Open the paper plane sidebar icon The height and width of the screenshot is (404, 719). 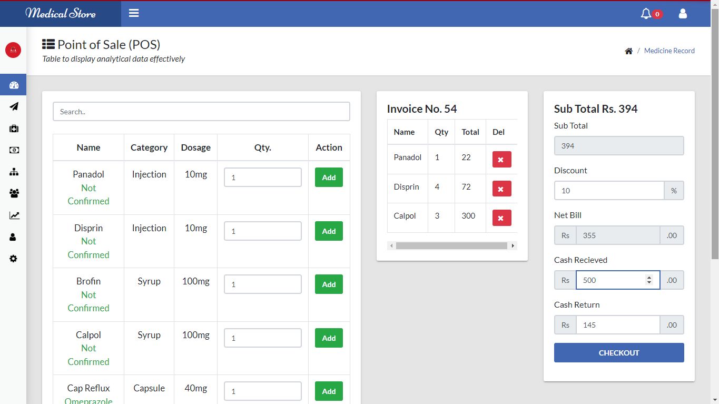[x=14, y=106]
